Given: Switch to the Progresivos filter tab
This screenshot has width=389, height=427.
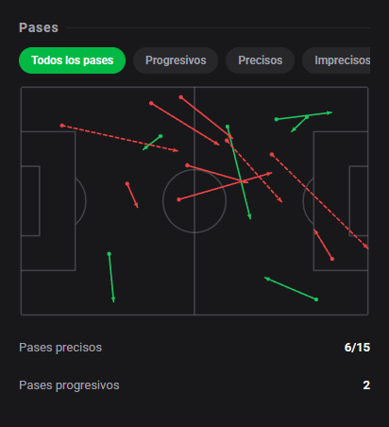Looking at the screenshot, I should [x=176, y=60].
